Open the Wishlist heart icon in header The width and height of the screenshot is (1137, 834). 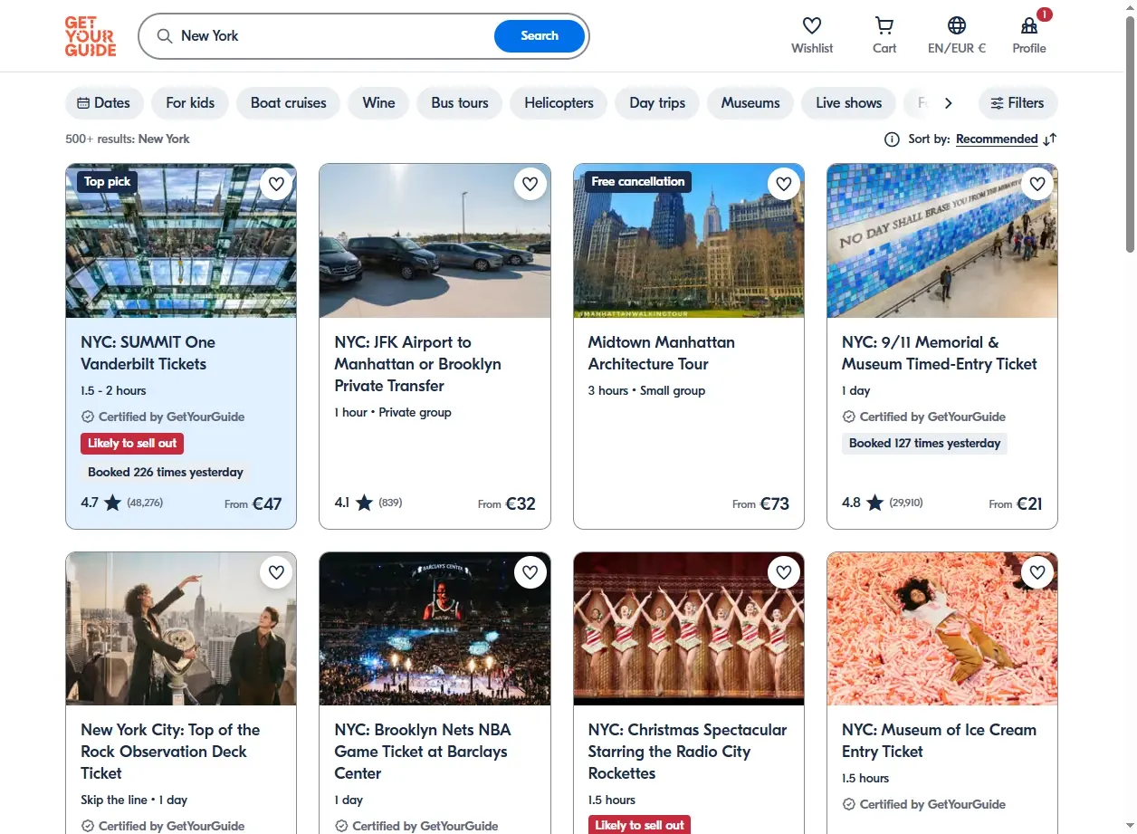[812, 25]
